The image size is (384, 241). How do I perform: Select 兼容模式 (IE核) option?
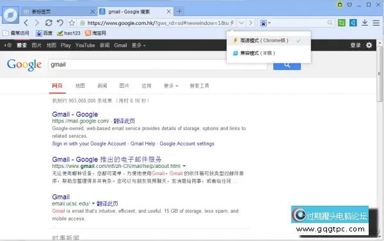(269, 53)
